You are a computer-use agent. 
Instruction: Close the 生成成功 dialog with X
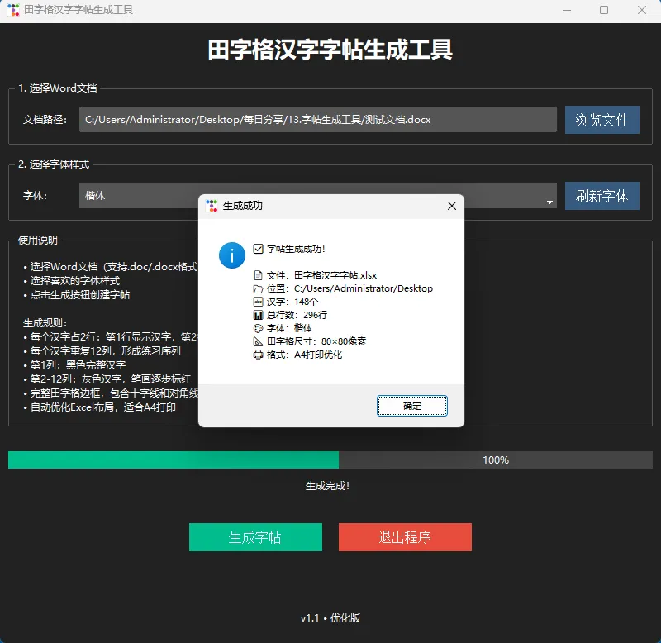click(451, 206)
